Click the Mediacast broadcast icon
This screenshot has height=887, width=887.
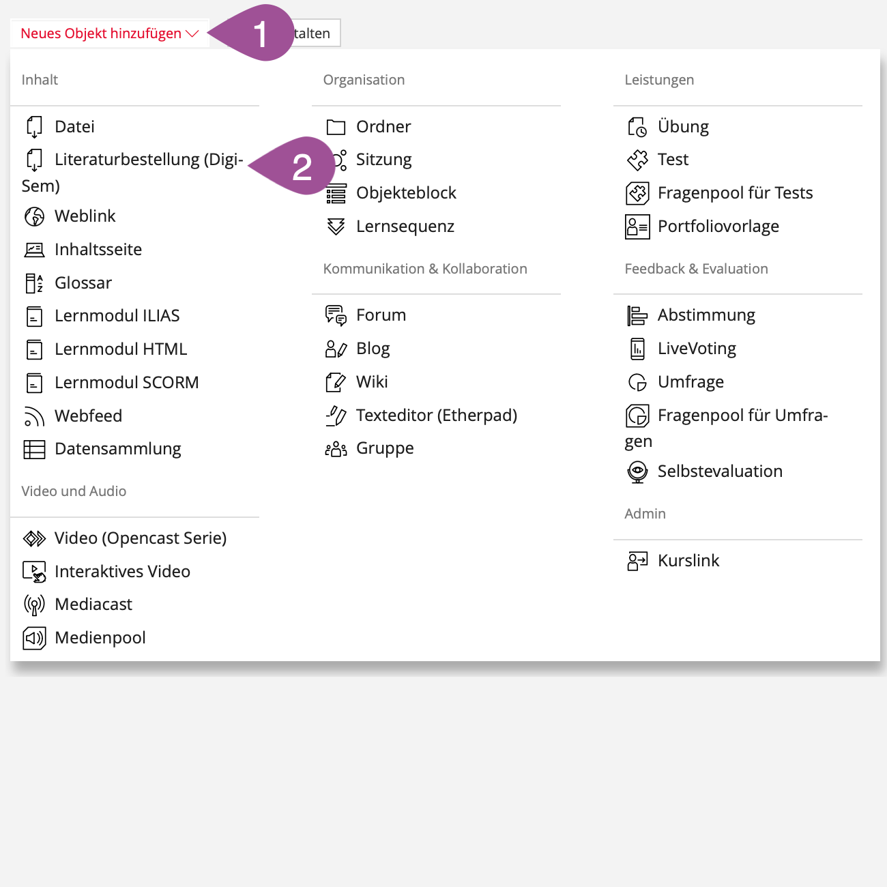point(34,605)
